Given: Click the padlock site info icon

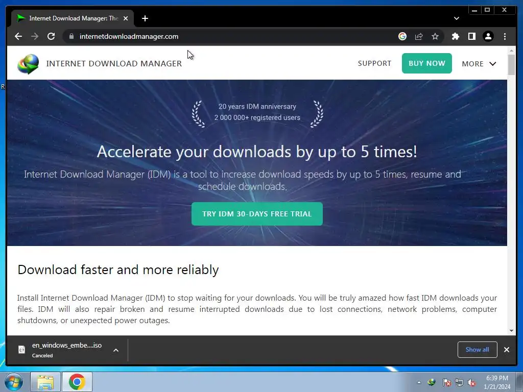Looking at the screenshot, I should click(x=72, y=36).
